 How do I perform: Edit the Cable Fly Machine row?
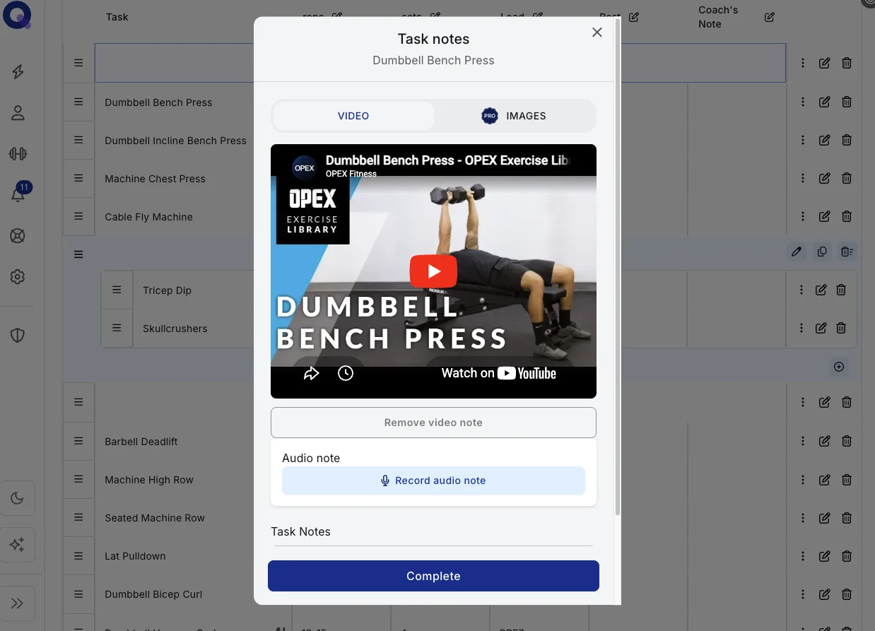824,217
